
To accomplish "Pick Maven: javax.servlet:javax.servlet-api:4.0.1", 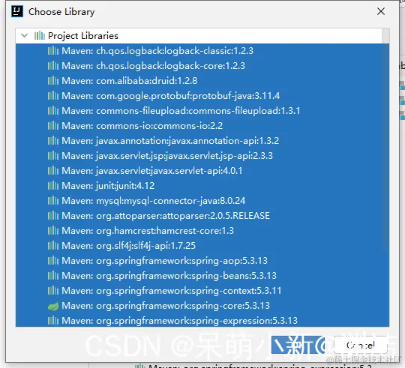I will pyautogui.click(x=202, y=171).
